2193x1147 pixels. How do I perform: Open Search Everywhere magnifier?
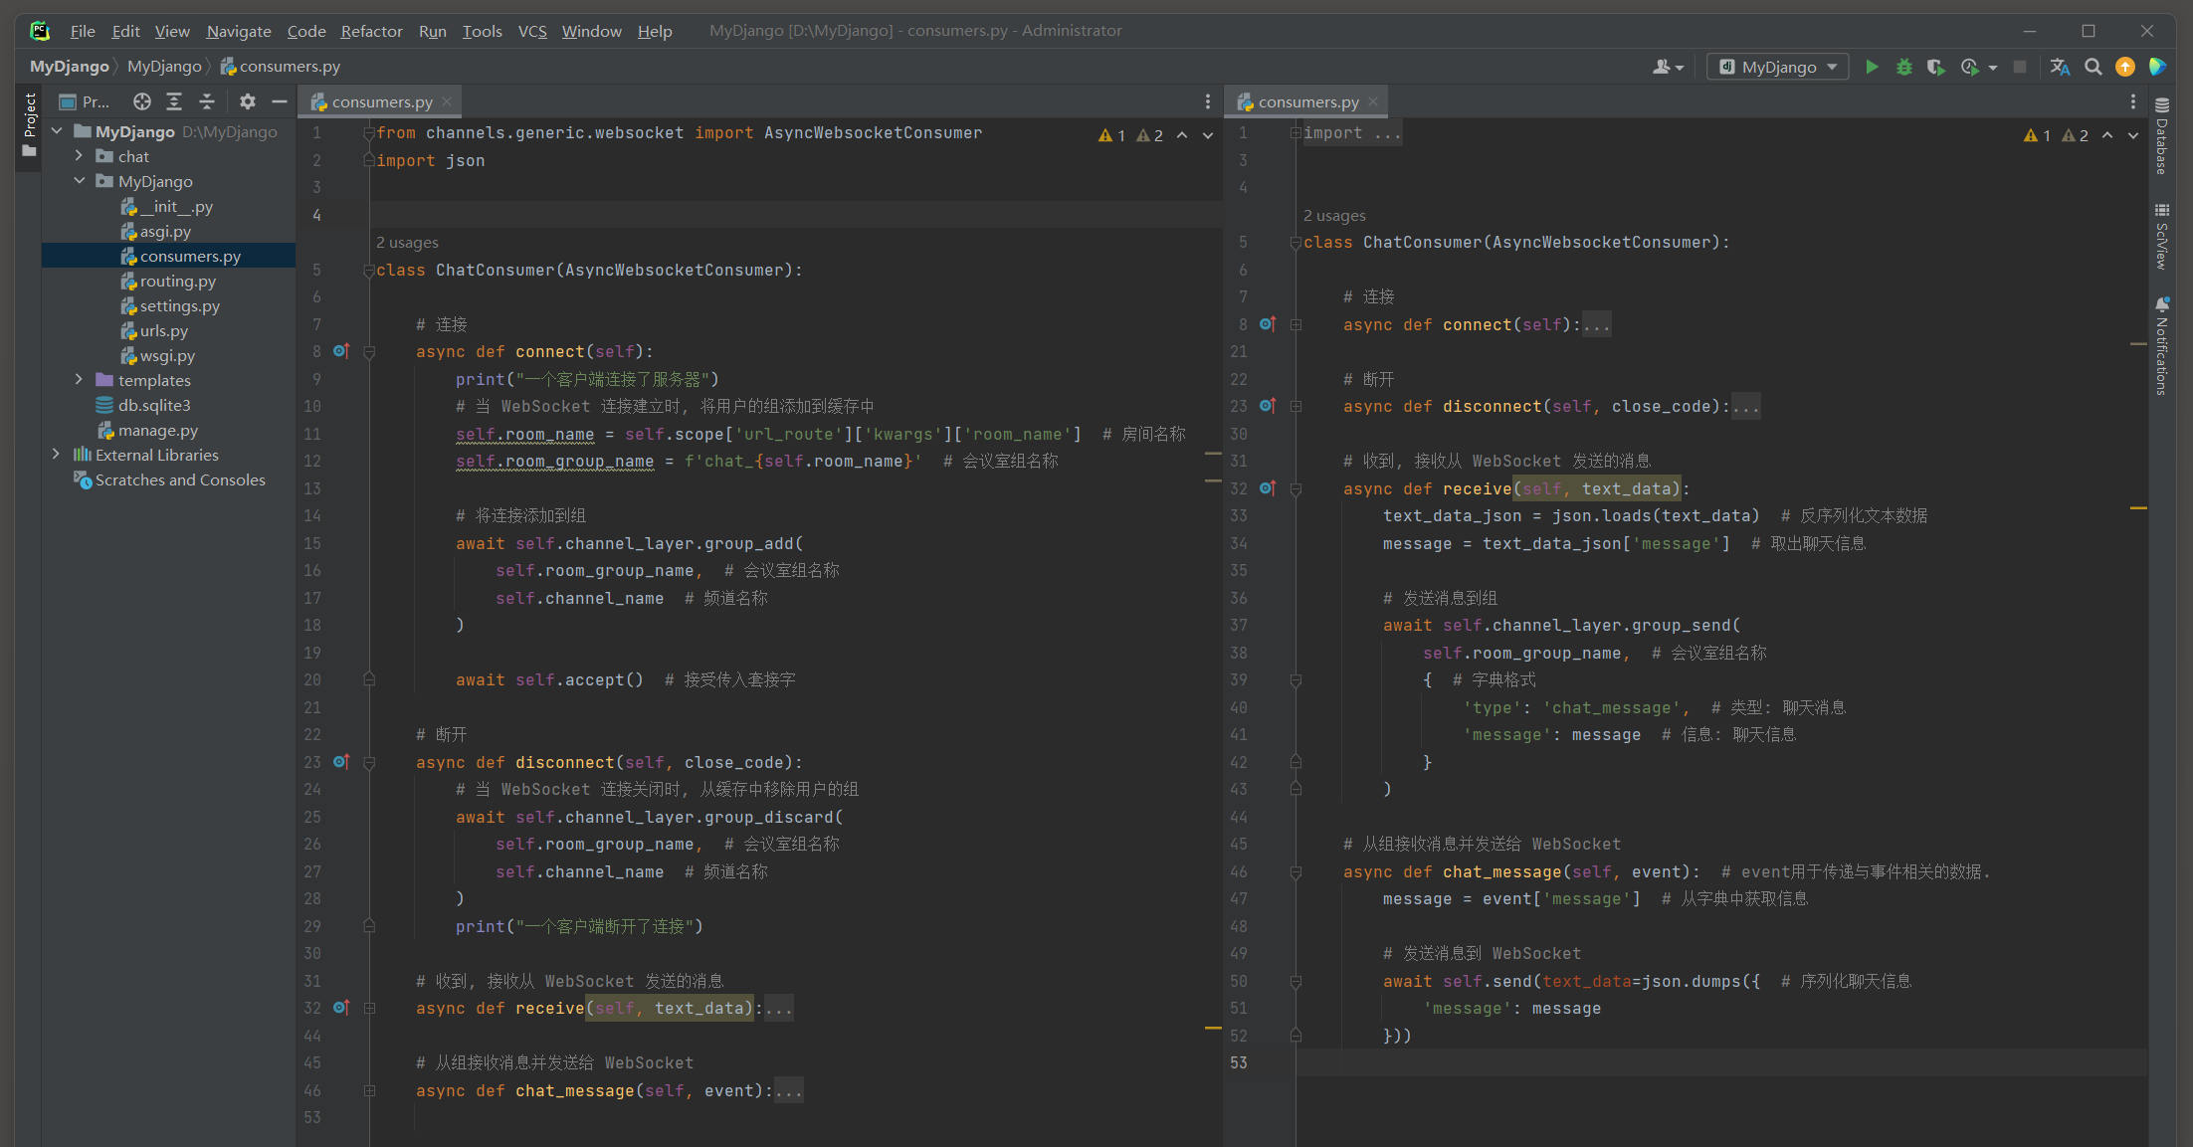point(2093,67)
